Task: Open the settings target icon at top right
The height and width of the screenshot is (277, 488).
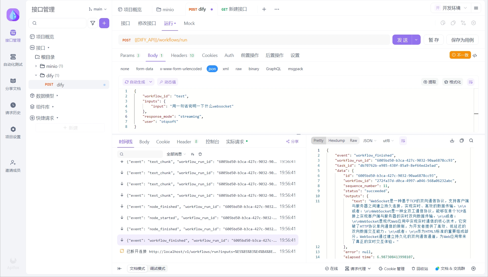Action: tap(474, 23)
